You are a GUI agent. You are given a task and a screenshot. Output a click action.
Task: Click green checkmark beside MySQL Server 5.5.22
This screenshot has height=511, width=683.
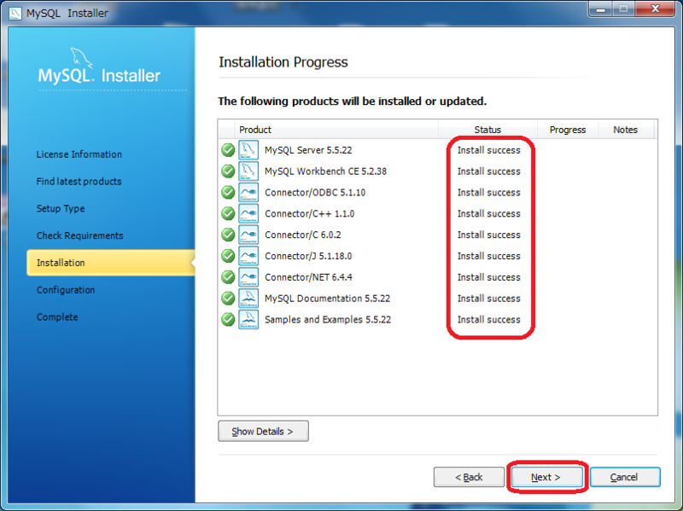point(228,150)
